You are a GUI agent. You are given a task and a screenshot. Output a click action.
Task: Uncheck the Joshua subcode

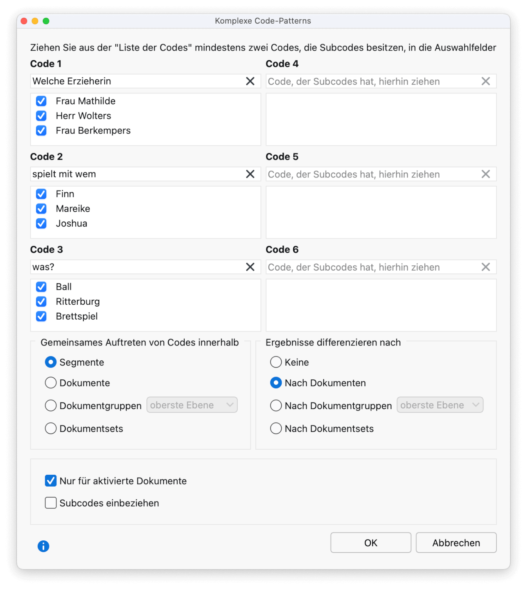41,223
